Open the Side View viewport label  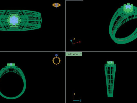pyautogui.click(x=73, y=54)
